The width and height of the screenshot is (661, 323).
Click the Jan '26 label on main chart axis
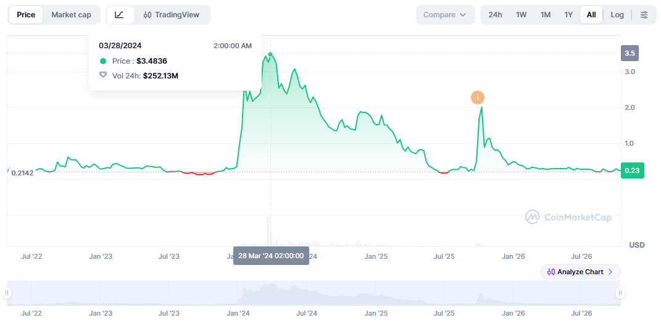coord(513,256)
